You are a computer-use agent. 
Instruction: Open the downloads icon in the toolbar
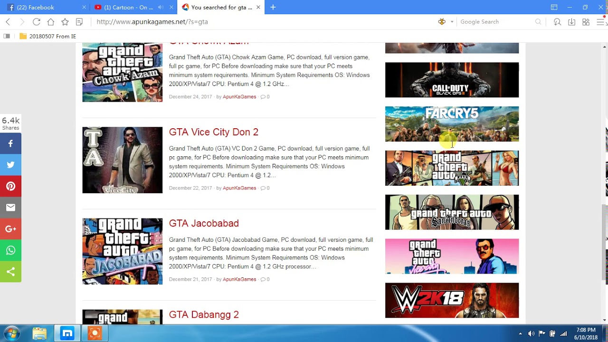pos(571,22)
